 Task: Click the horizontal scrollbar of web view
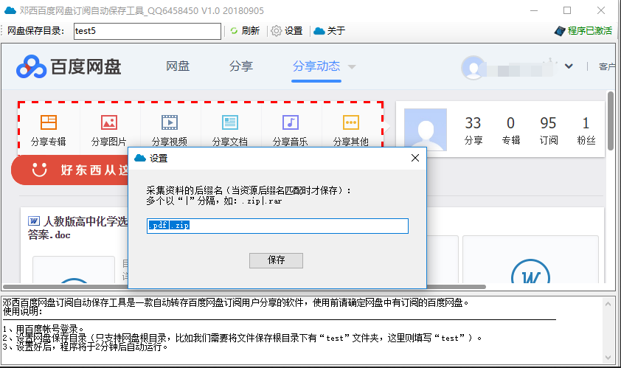click(x=244, y=287)
